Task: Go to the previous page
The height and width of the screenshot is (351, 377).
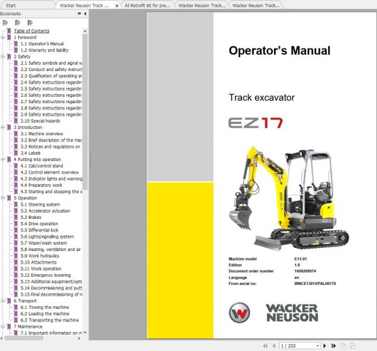Action: 274,346
